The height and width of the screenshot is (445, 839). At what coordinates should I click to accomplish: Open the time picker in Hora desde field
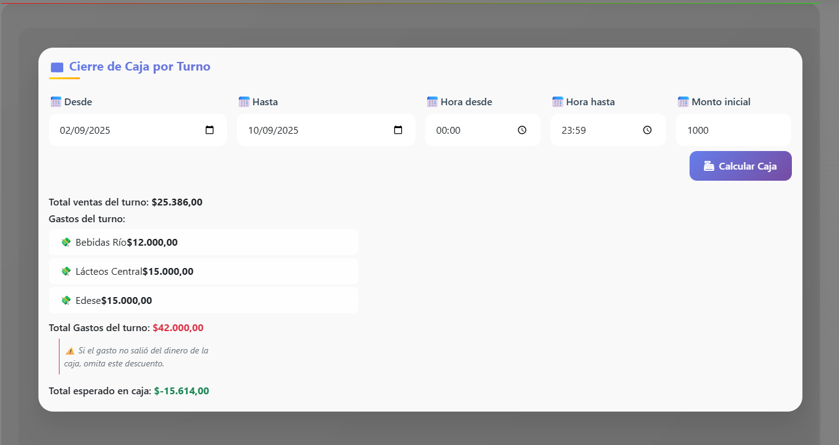522,131
